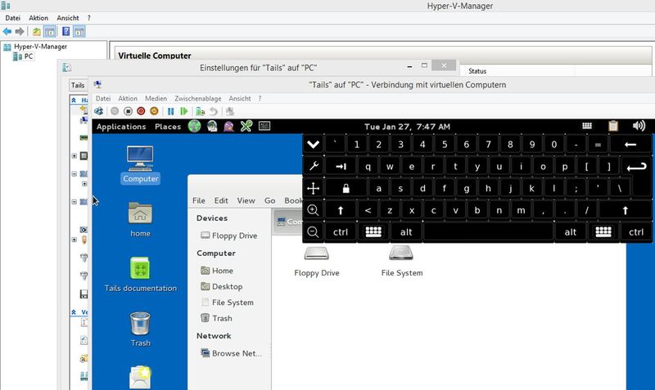The height and width of the screenshot is (390, 655).
Task: Click the red Shut Down VM icon
Action: tap(141, 111)
